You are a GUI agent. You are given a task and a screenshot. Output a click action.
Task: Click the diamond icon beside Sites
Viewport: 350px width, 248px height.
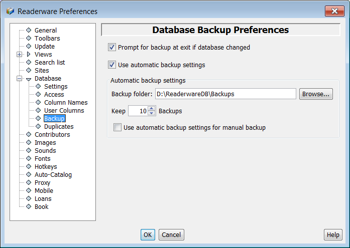pos(29,70)
